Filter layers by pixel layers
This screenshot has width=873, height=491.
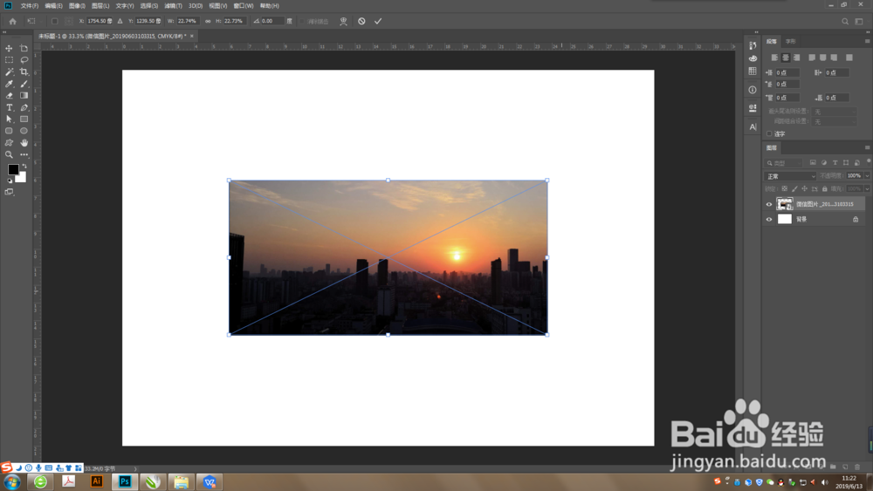tap(813, 163)
